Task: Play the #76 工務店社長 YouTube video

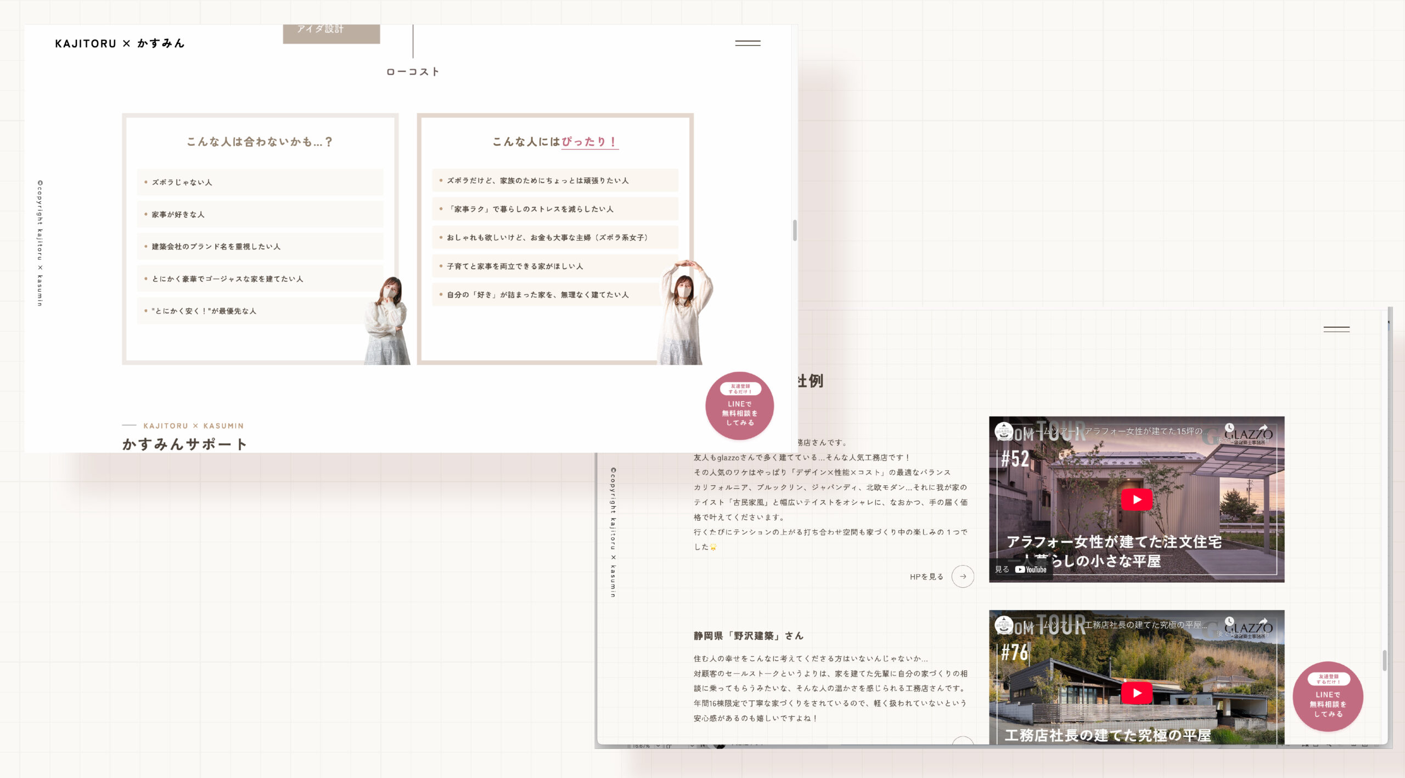Action: pyautogui.click(x=1137, y=693)
